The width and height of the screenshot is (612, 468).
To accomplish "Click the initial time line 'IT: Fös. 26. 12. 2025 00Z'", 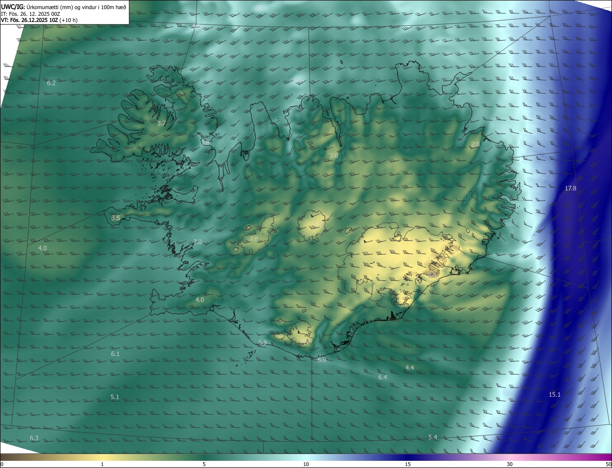I will point(31,14).
